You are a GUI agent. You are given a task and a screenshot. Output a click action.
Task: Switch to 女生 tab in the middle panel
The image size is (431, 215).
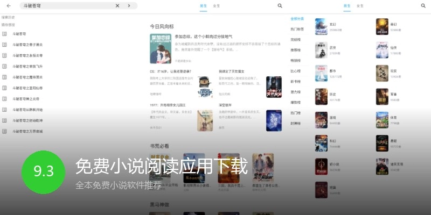click(x=216, y=6)
